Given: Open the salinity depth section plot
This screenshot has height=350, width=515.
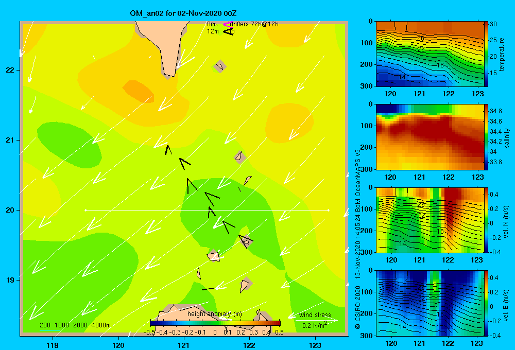Looking at the screenshot, I should click(x=430, y=137).
